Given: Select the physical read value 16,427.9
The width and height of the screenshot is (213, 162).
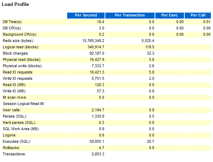Looking at the screenshot, I should point(97,60).
